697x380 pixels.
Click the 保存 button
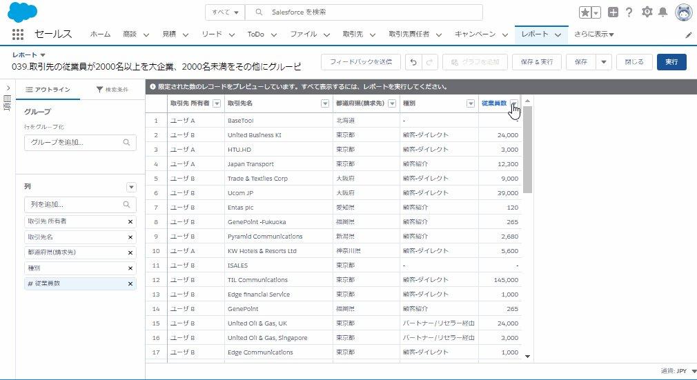(581, 62)
